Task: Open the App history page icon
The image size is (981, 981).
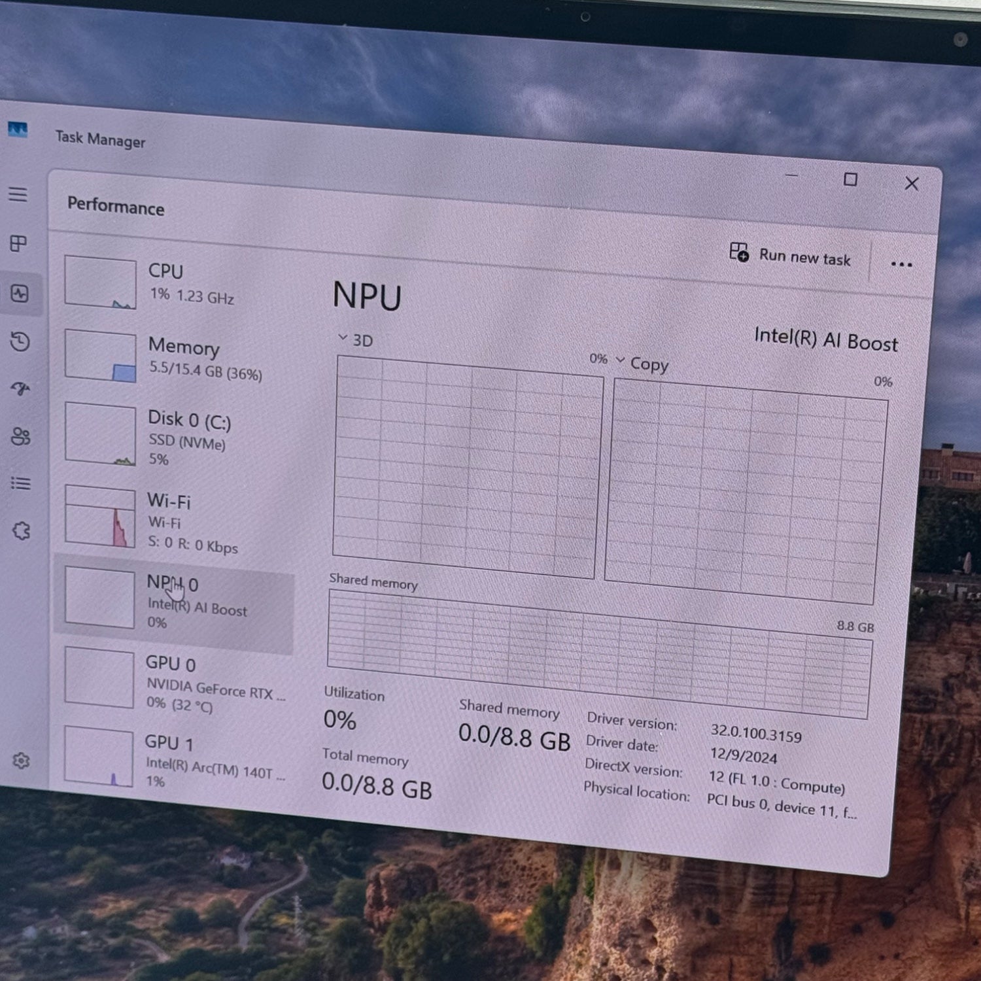Action: click(x=20, y=341)
